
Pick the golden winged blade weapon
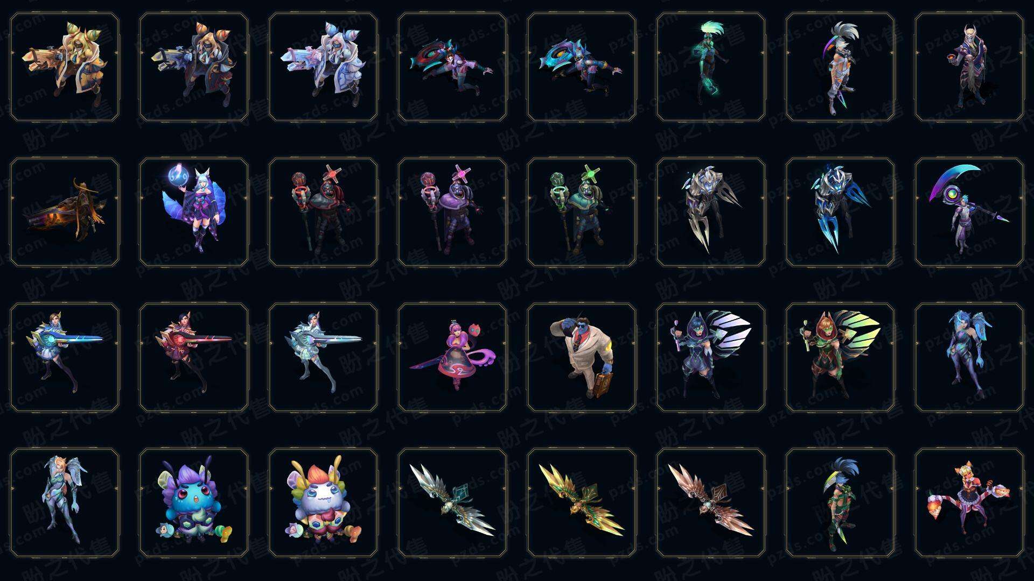(x=582, y=502)
